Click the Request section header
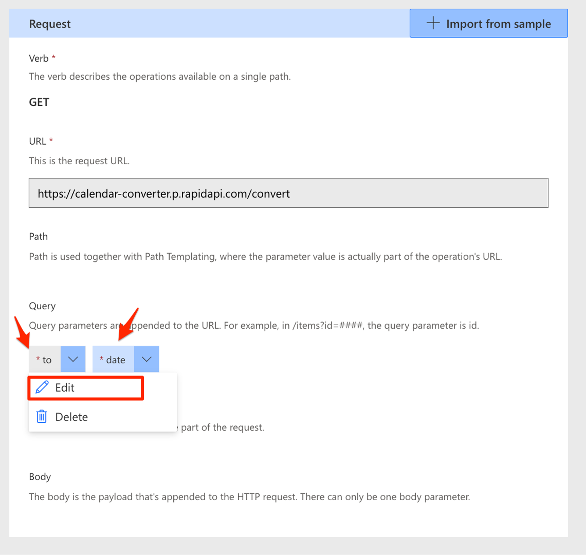 (50, 23)
